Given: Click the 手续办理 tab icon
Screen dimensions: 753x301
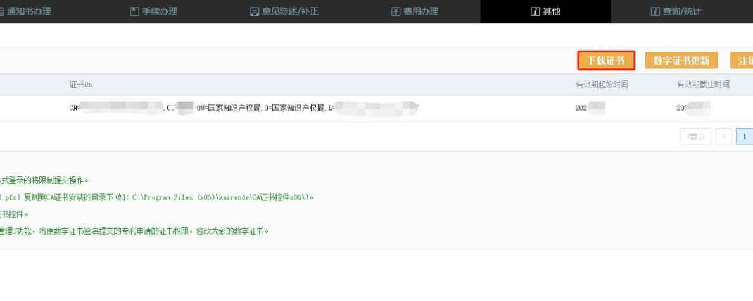Looking at the screenshot, I should pos(134,11).
